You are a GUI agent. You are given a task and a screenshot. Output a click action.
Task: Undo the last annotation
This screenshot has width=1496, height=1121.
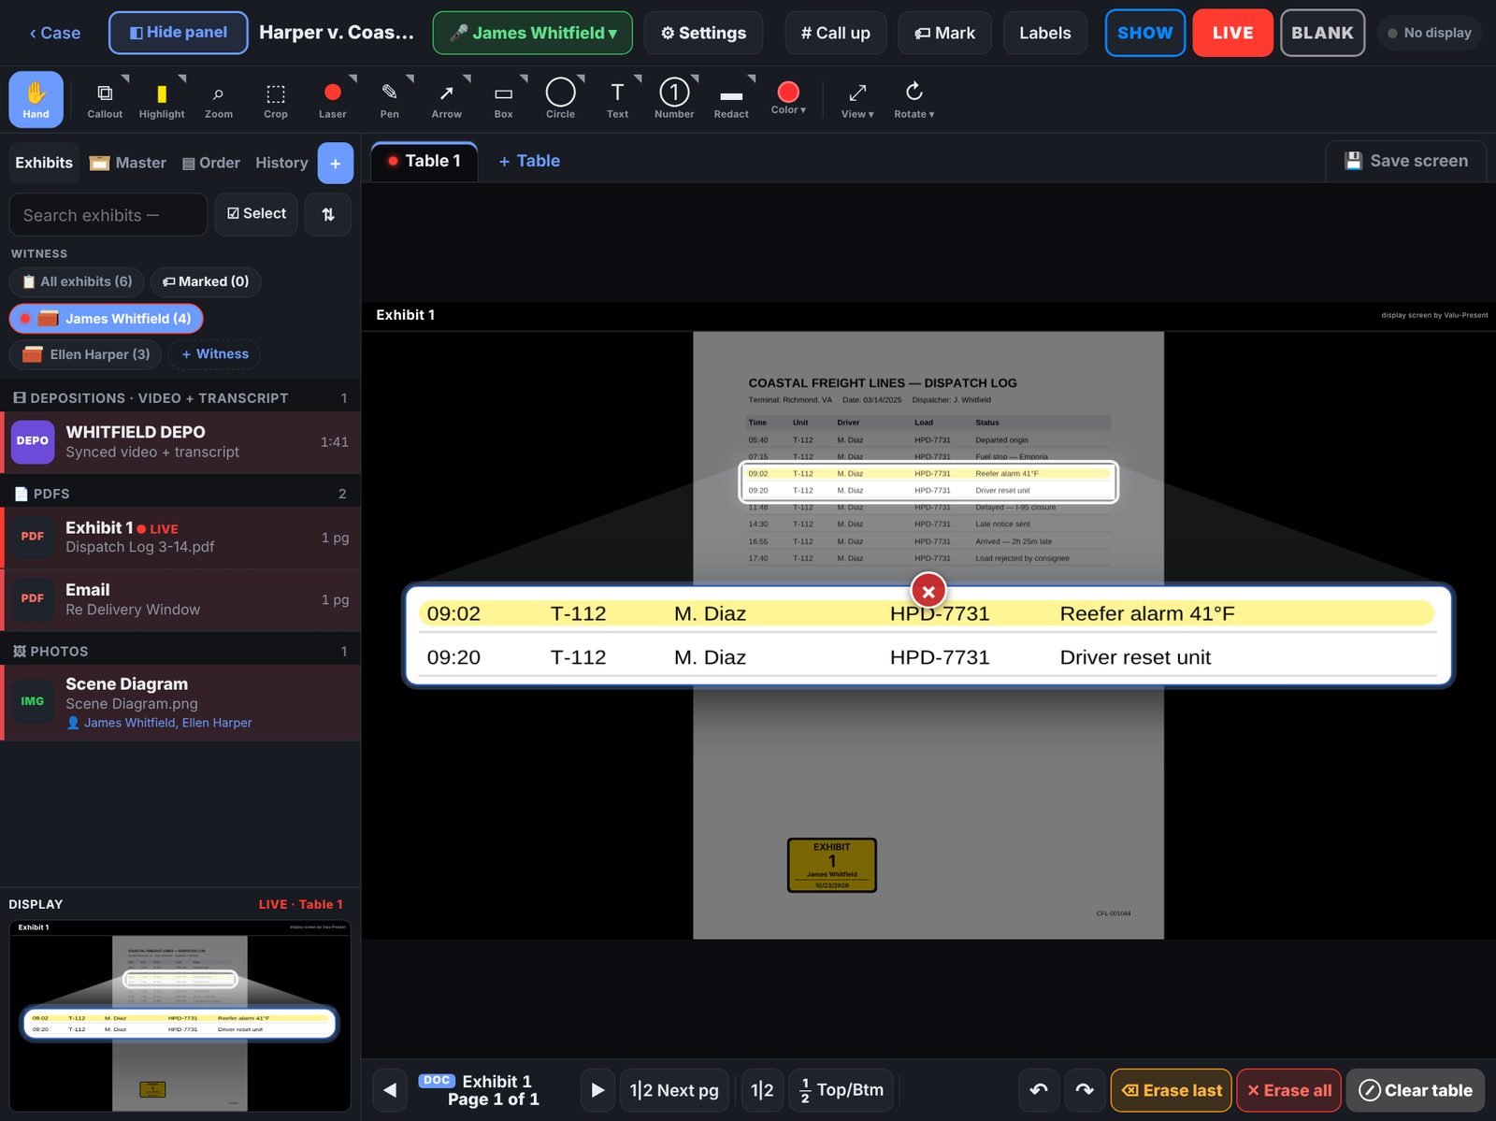[1039, 1090]
